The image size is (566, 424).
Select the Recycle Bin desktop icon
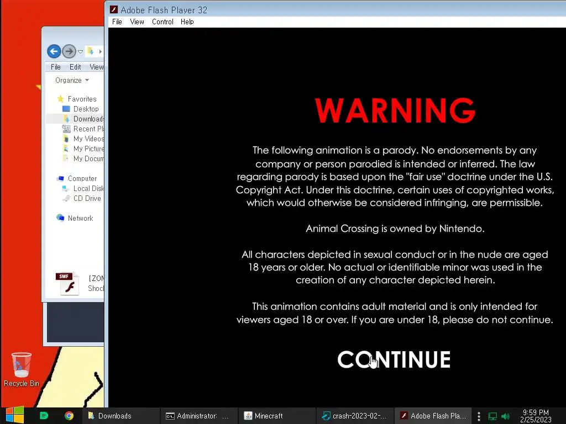[x=22, y=369]
